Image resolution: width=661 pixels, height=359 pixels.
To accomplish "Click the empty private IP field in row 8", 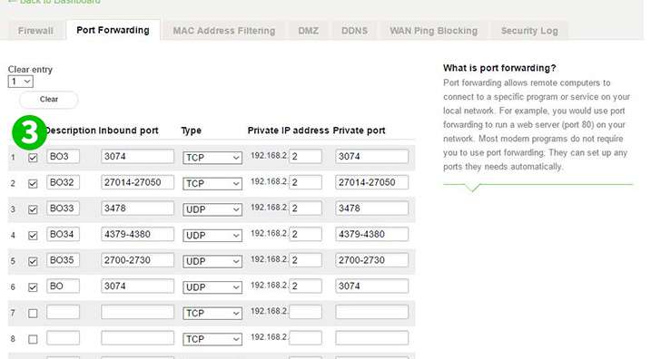I will pos(306,338).
